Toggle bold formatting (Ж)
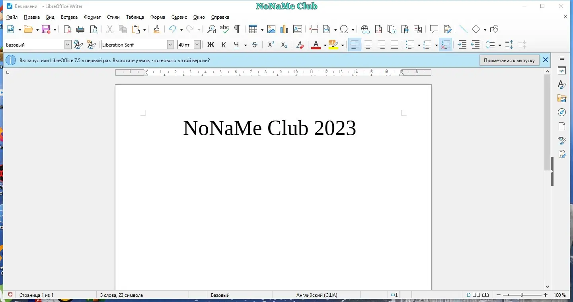 tap(210, 45)
